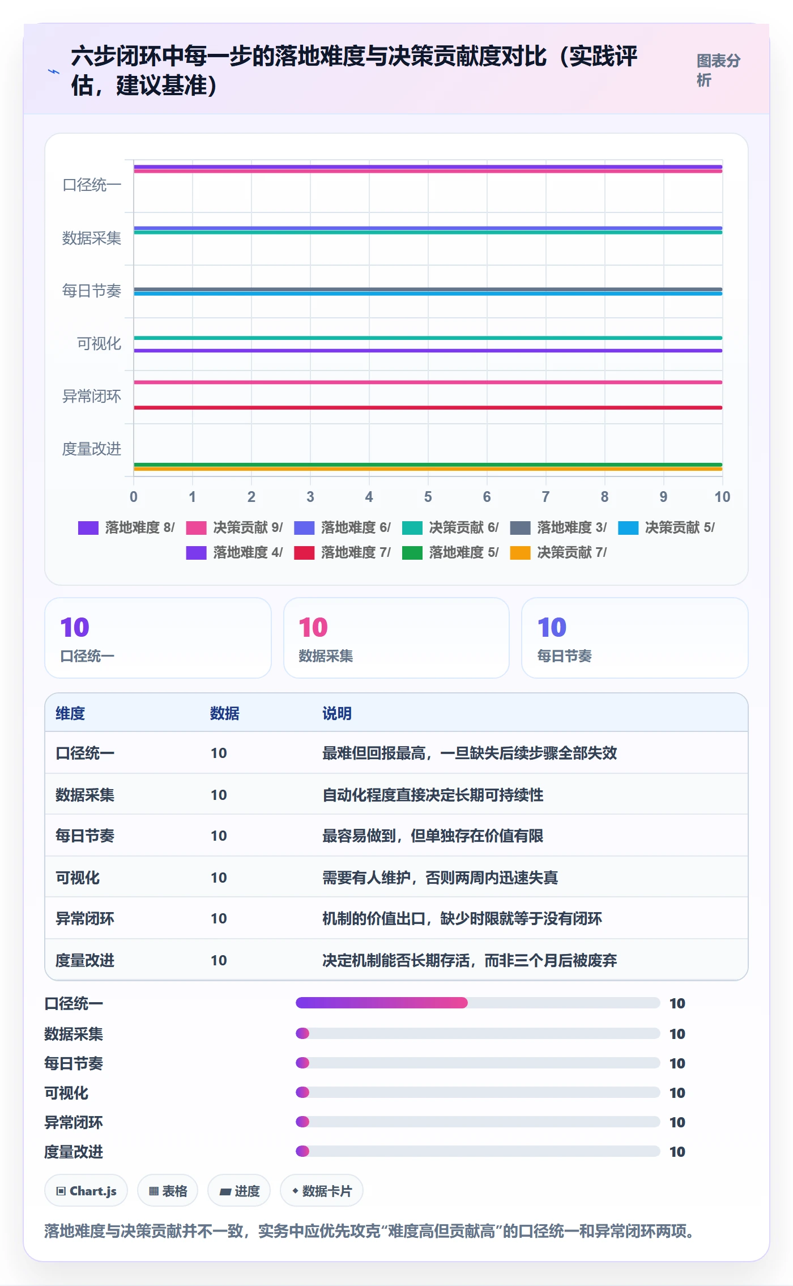Click the 度量改进 label on the chart axis
The height and width of the screenshot is (1286, 793).
coord(92,449)
